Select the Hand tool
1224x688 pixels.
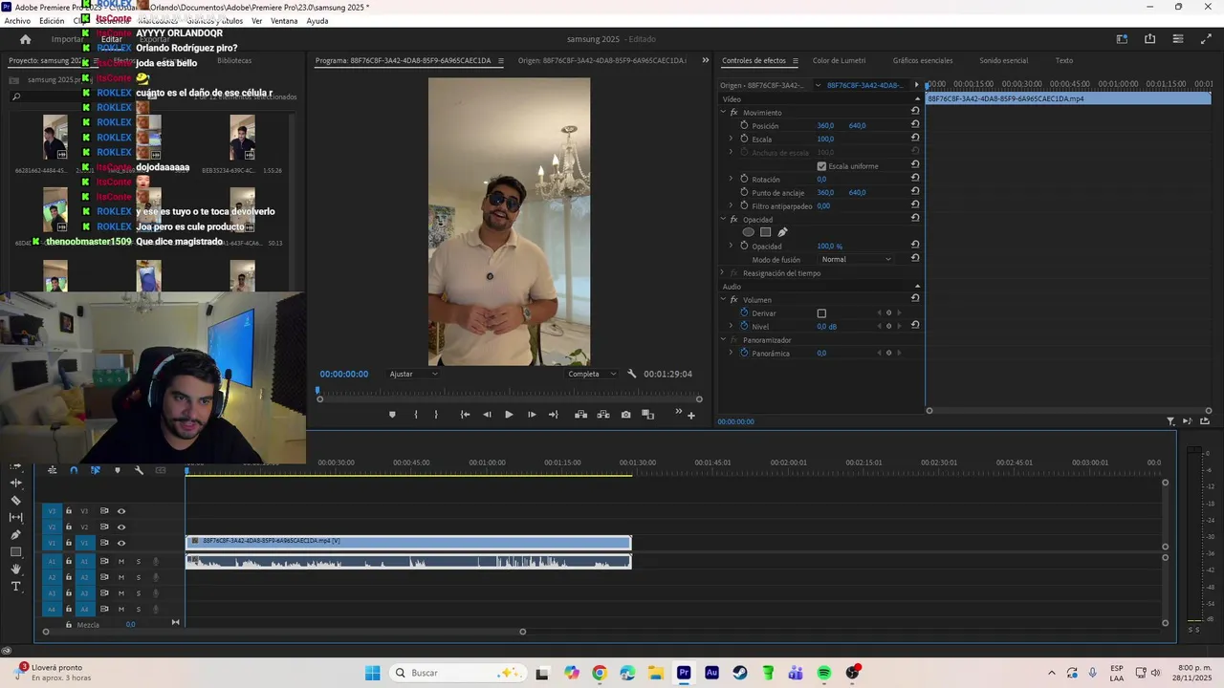click(x=15, y=569)
